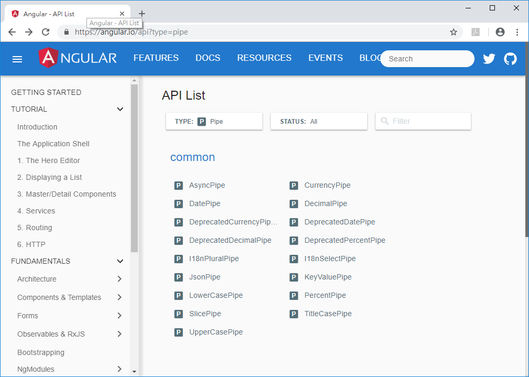The width and height of the screenshot is (529, 377).
Task: Click the browser address bar URL
Action: 131,32
